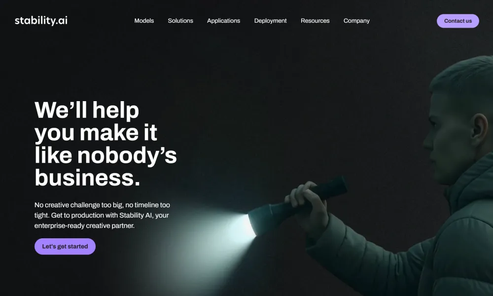The image size is (493, 296).
Task: Open the Resources navigation item
Action: pos(315,21)
